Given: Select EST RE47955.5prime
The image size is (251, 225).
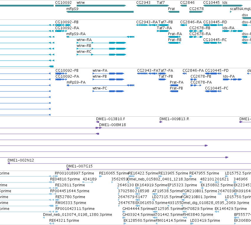Looking at the screenshot, I should click(x=204, y=173).
